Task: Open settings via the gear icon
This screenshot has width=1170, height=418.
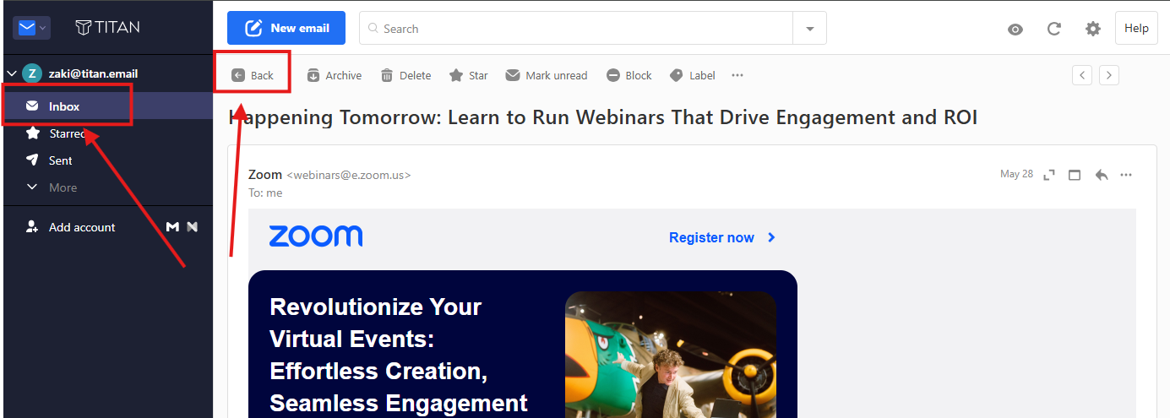Action: click(x=1093, y=29)
